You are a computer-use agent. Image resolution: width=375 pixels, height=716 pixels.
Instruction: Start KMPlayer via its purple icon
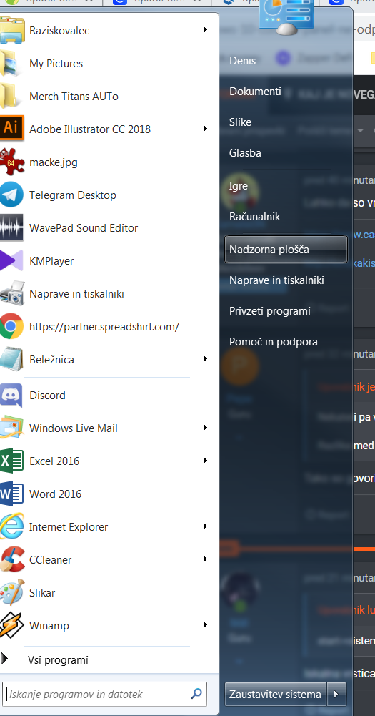click(x=11, y=261)
